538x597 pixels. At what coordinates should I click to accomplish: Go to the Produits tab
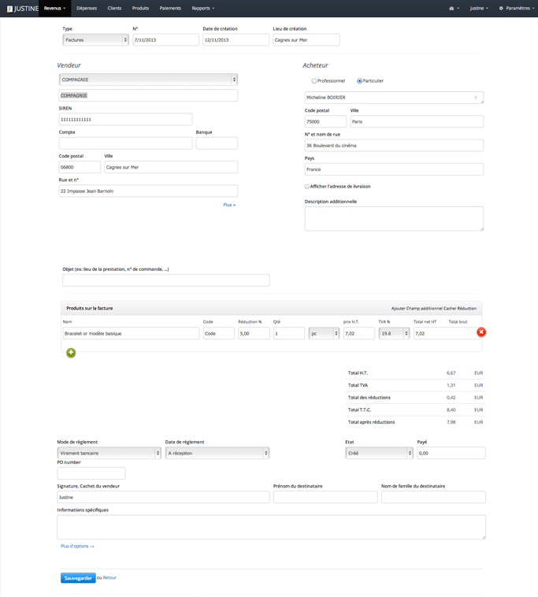(x=140, y=9)
